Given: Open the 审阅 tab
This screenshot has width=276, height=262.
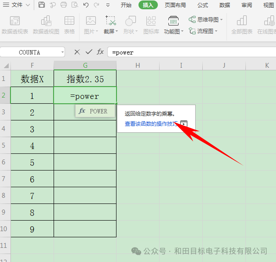Looking at the screenshot, I should point(247,5).
